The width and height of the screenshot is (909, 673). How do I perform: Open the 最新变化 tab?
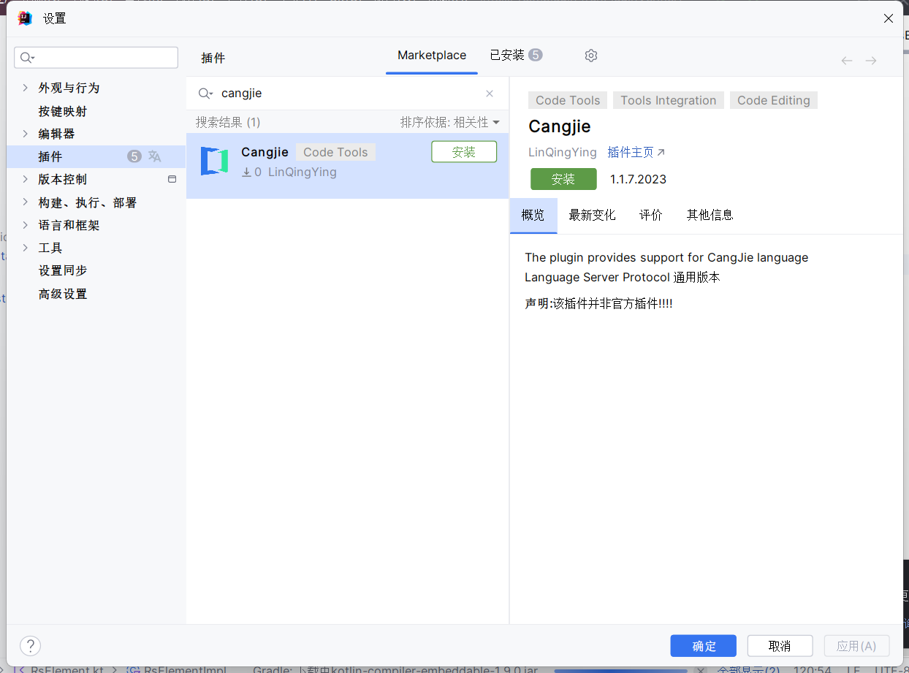[592, 215]
